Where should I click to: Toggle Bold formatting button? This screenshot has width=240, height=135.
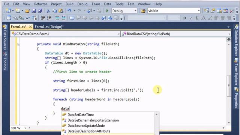click(184, 18)
